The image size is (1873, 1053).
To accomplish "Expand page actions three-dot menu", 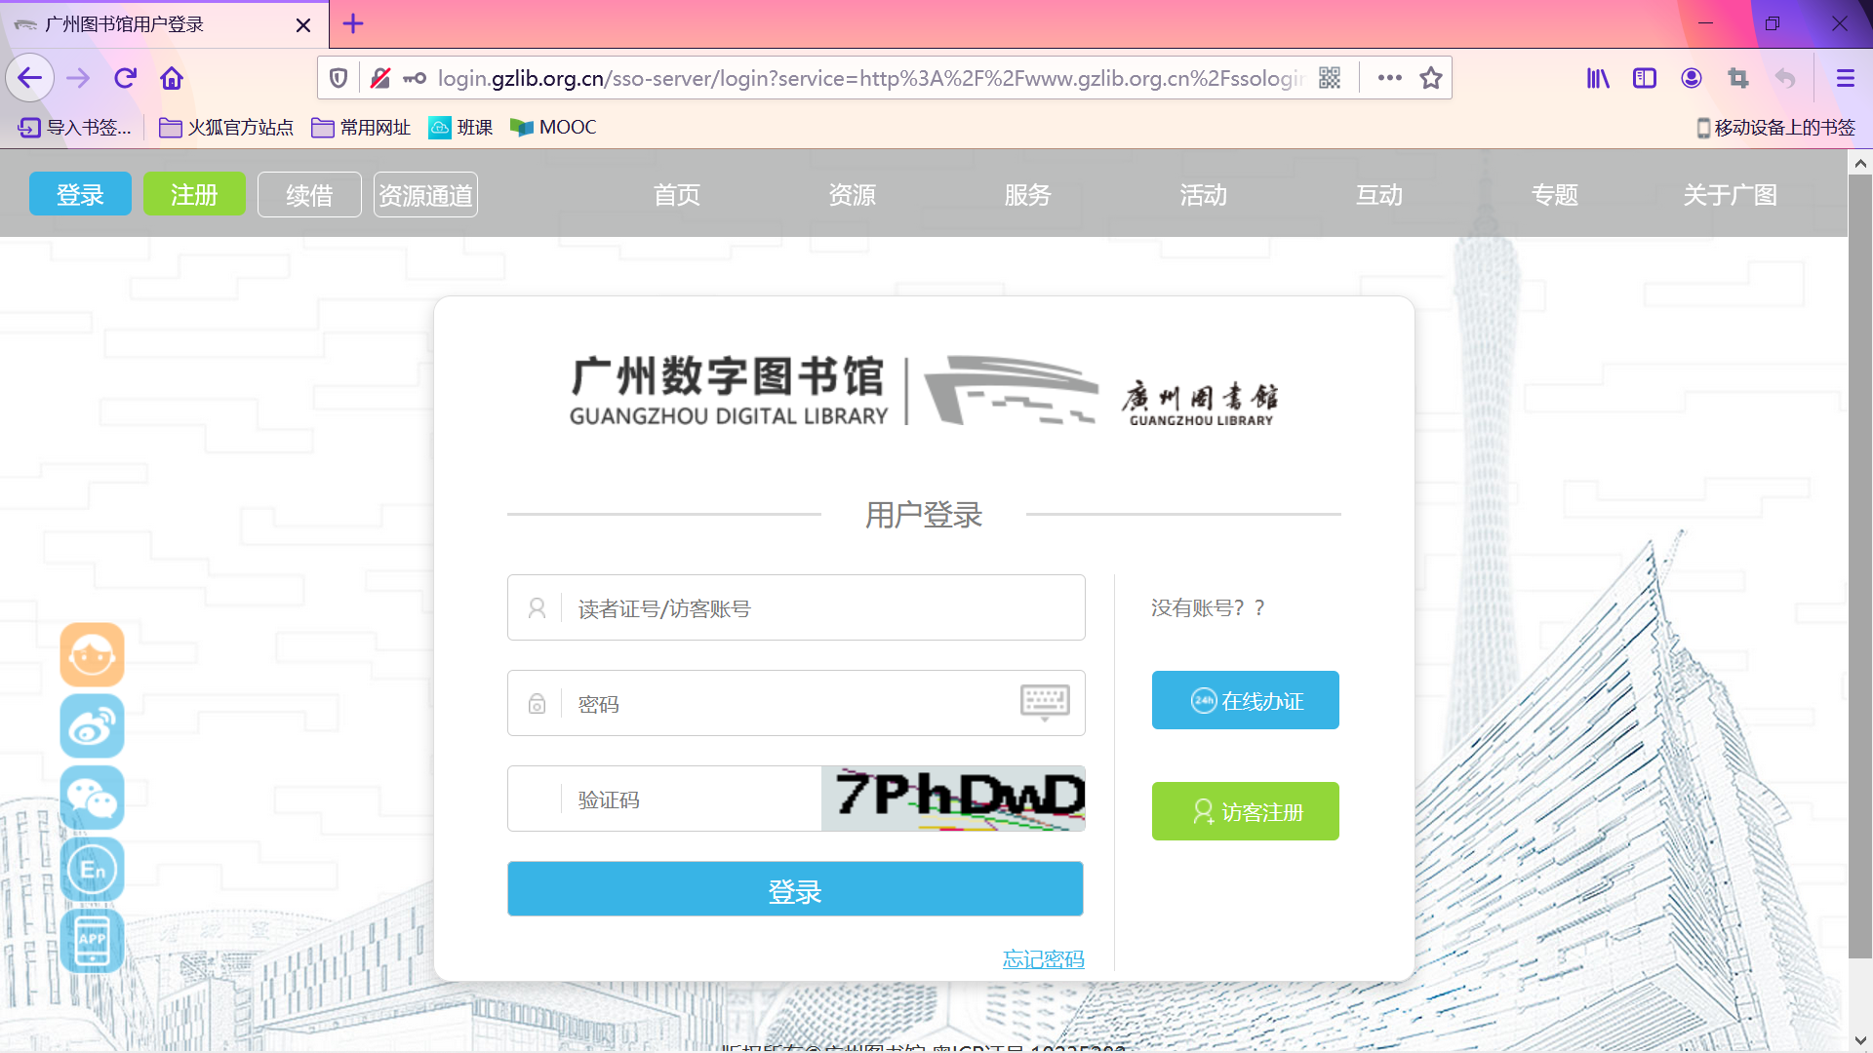I will point(1390,78).
